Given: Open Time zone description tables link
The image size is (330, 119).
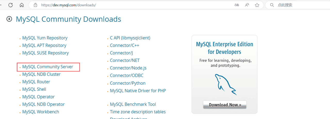Looking at the screenshot, I should [138, 112].
